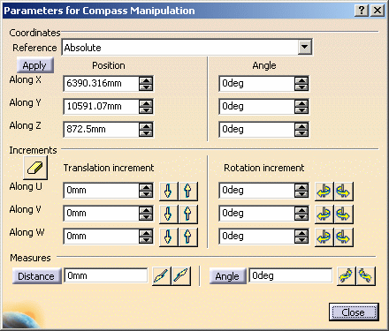This screenshot has width=389, height=331.
Task: Translate positive along V up-arrow icon
Action: click(187, 214)
